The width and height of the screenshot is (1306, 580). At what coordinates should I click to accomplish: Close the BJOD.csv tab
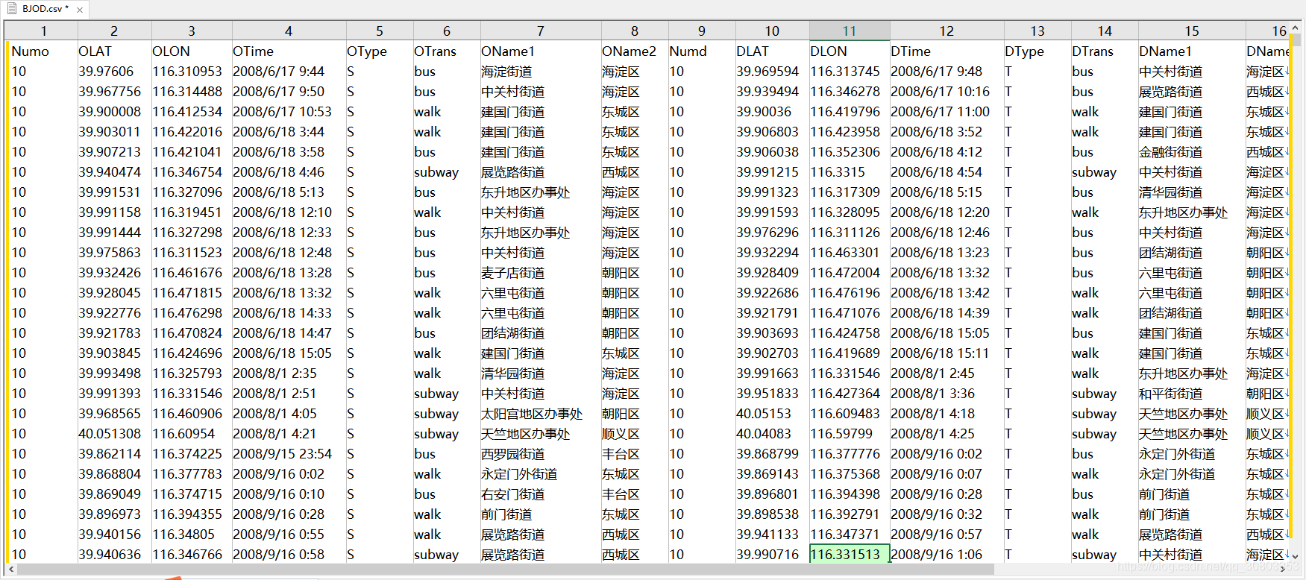click(x=80, y=10)
